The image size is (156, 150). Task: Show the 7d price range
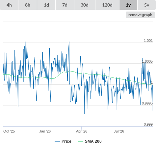[65, 5]
